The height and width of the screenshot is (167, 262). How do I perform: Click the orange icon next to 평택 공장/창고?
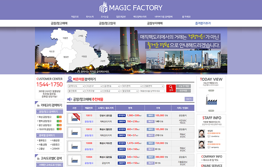(61, 121)
